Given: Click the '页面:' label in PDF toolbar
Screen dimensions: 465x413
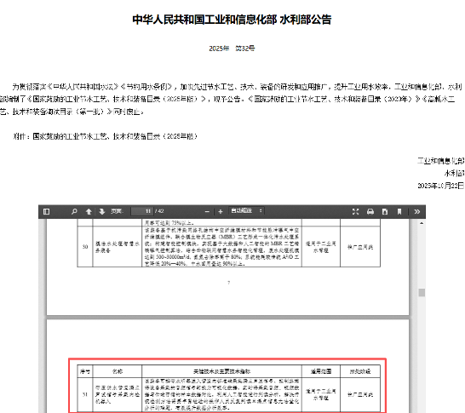Looking at the screenshot, I should click(117, 211).
